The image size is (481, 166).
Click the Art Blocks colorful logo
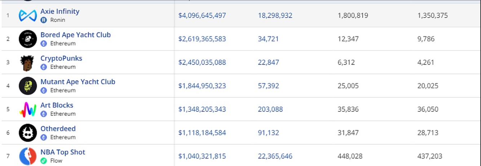coord(28,109)
